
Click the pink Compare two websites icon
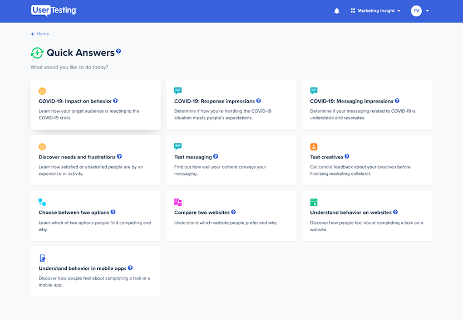pos(178,202)
